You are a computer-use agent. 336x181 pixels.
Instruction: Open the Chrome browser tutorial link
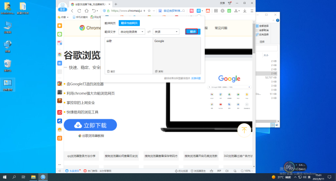tap(91, 136)
